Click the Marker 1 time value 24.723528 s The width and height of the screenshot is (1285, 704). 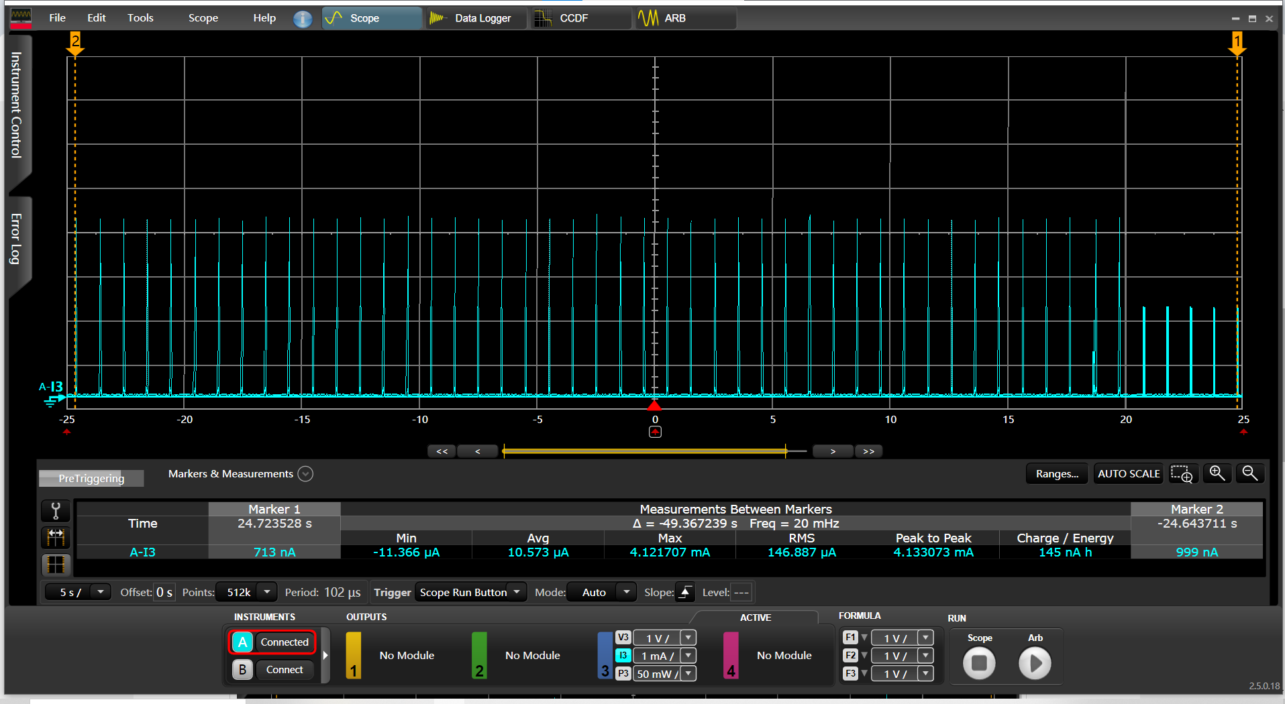pyautogui.click(x=274, y=524)
